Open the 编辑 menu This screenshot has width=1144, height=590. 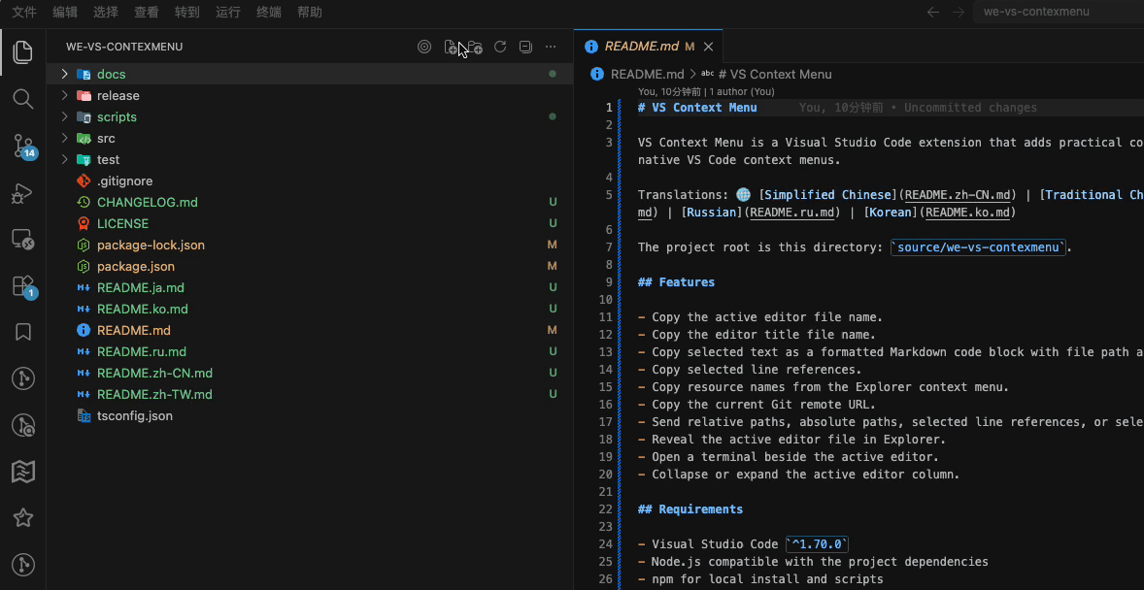(65, 12)
